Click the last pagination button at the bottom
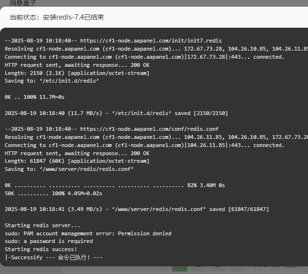 tap(237, 269)
